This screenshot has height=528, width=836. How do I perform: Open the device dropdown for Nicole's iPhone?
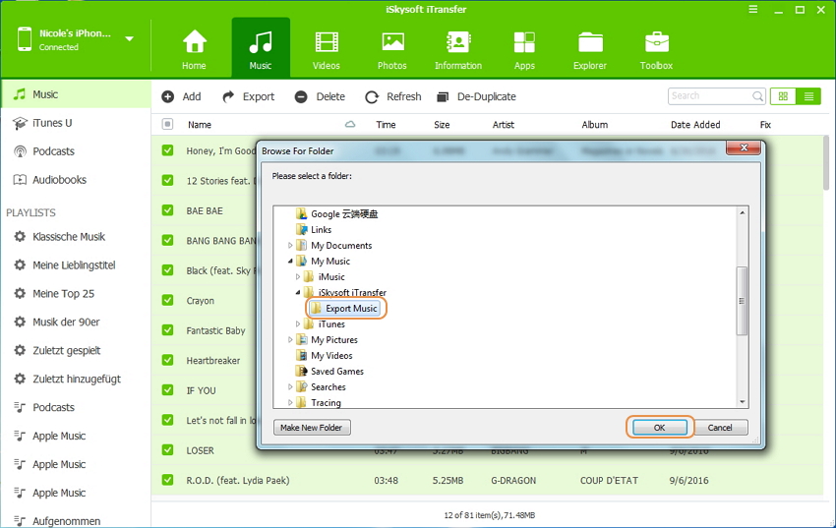click(x=129, y=39)
